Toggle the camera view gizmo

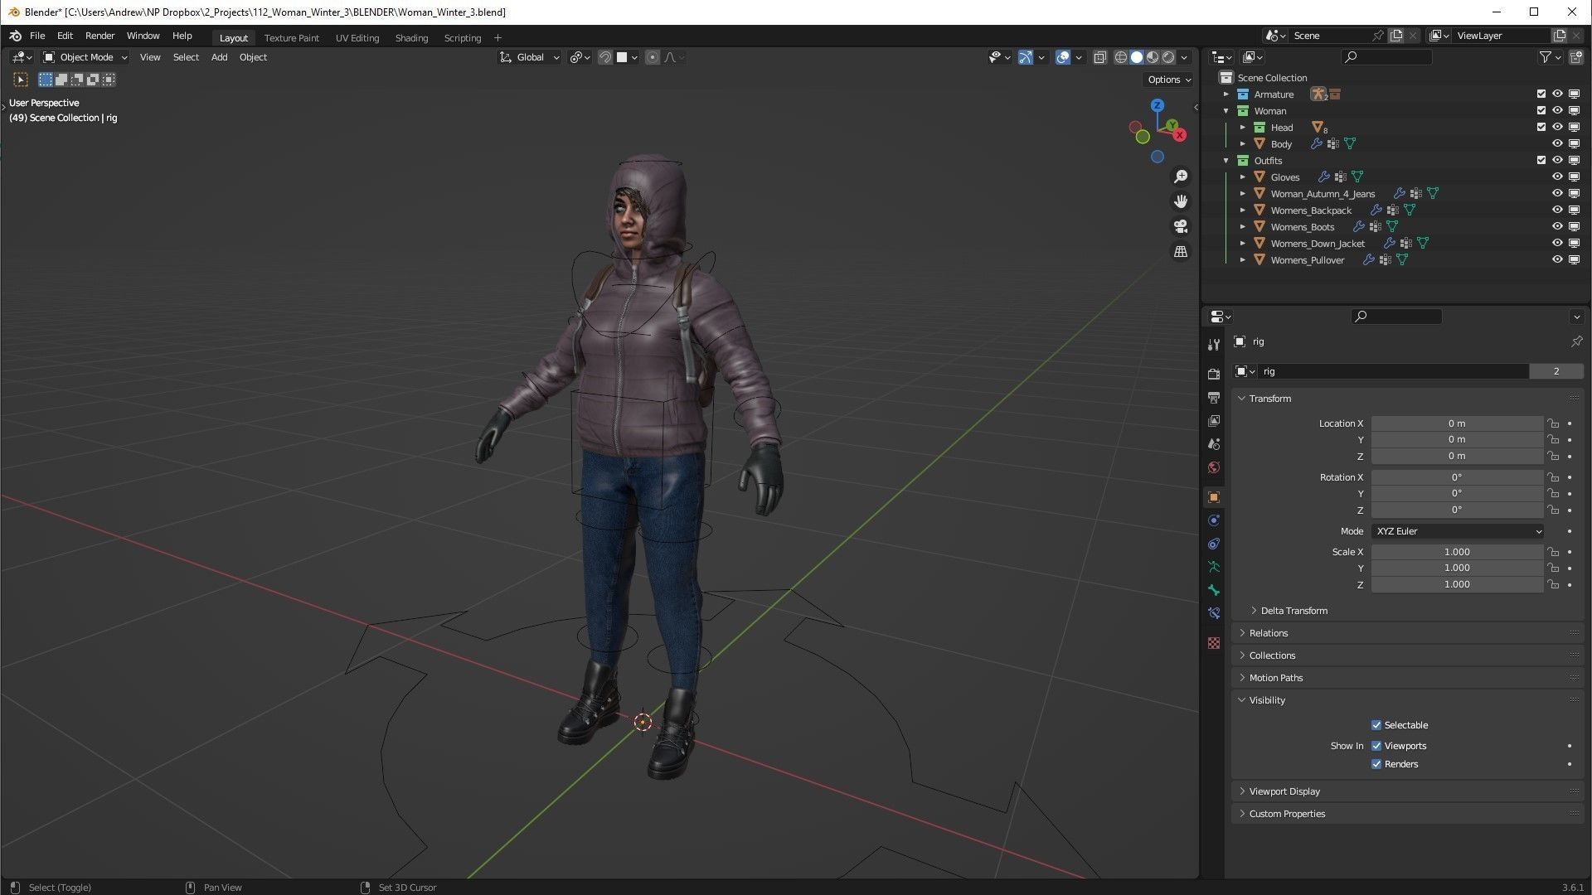pos(1181,226)
